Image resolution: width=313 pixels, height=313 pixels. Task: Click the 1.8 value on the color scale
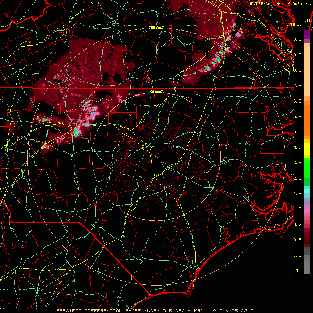(x=297, y=194)
